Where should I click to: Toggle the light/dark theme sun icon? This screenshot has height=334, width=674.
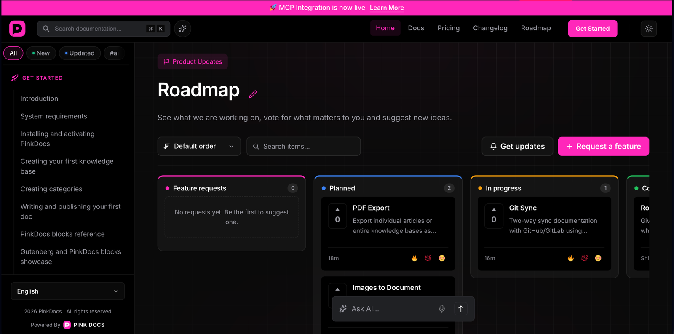point(649,29)
